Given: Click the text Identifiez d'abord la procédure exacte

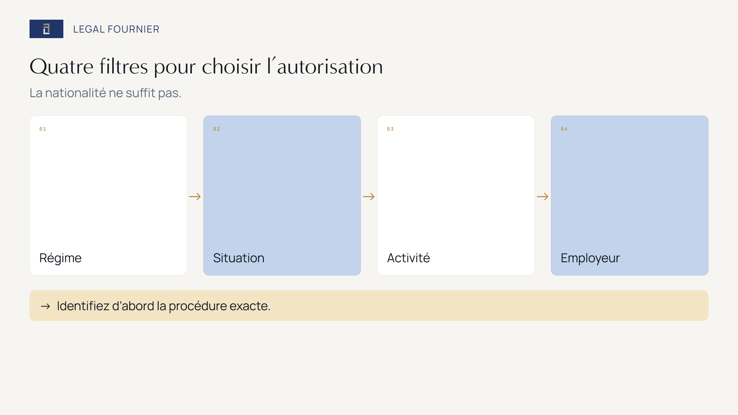Looking at the screenshot, I should [164, 306].
